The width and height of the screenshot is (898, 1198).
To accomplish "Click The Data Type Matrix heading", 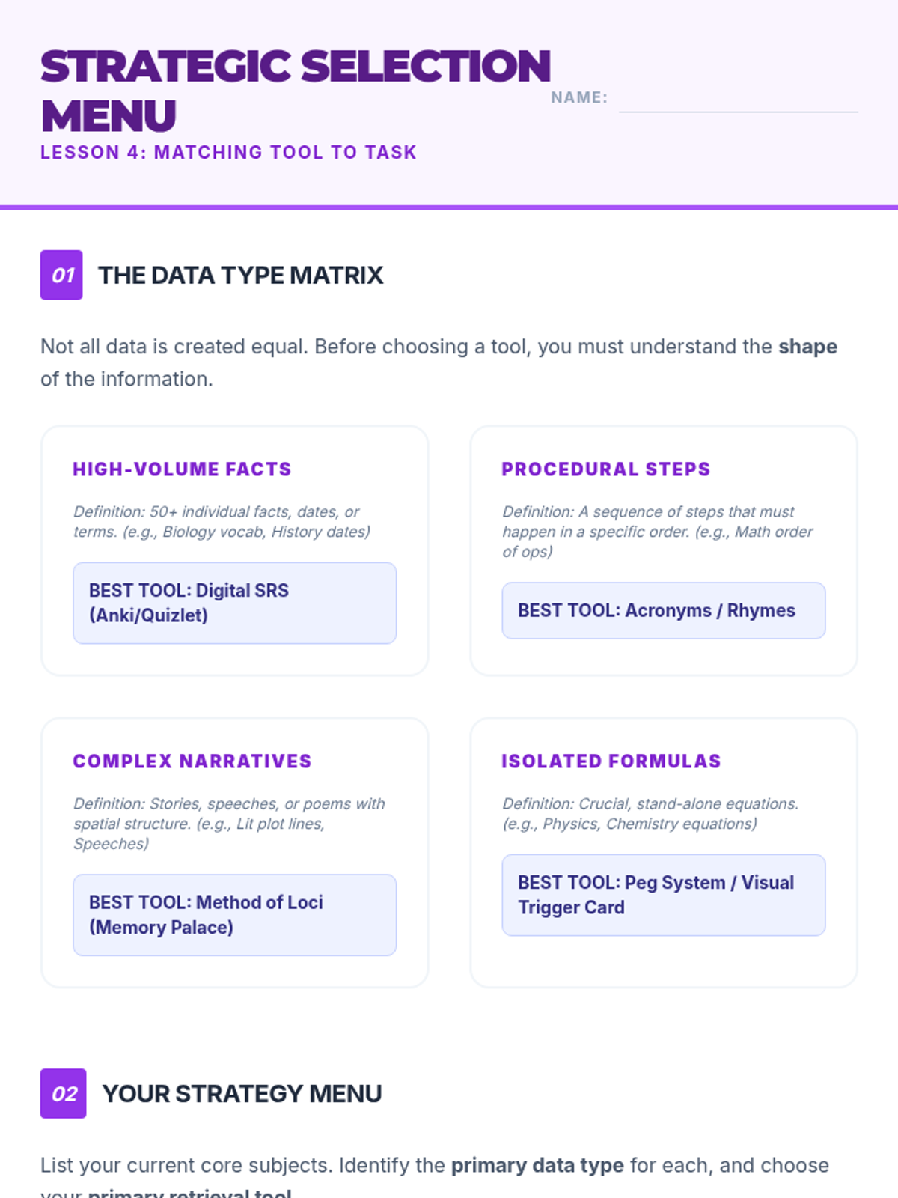I will point(241,275).
